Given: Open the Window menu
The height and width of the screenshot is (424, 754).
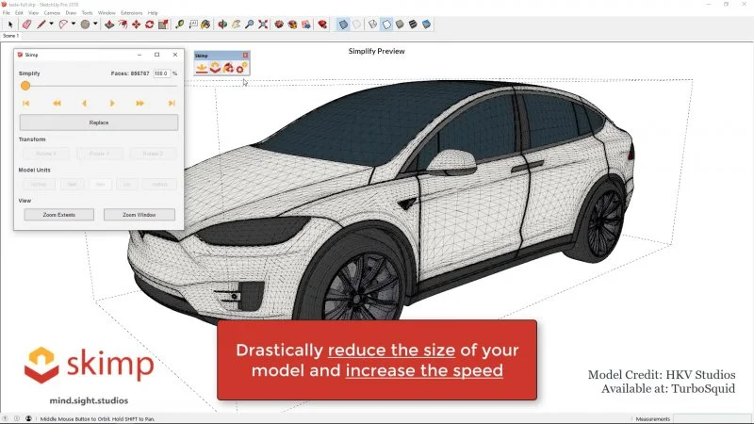Looking at the screenshot, I should (107, 13).
